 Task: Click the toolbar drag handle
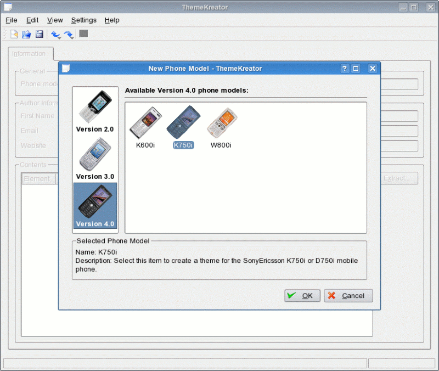(x=5, y=34)
